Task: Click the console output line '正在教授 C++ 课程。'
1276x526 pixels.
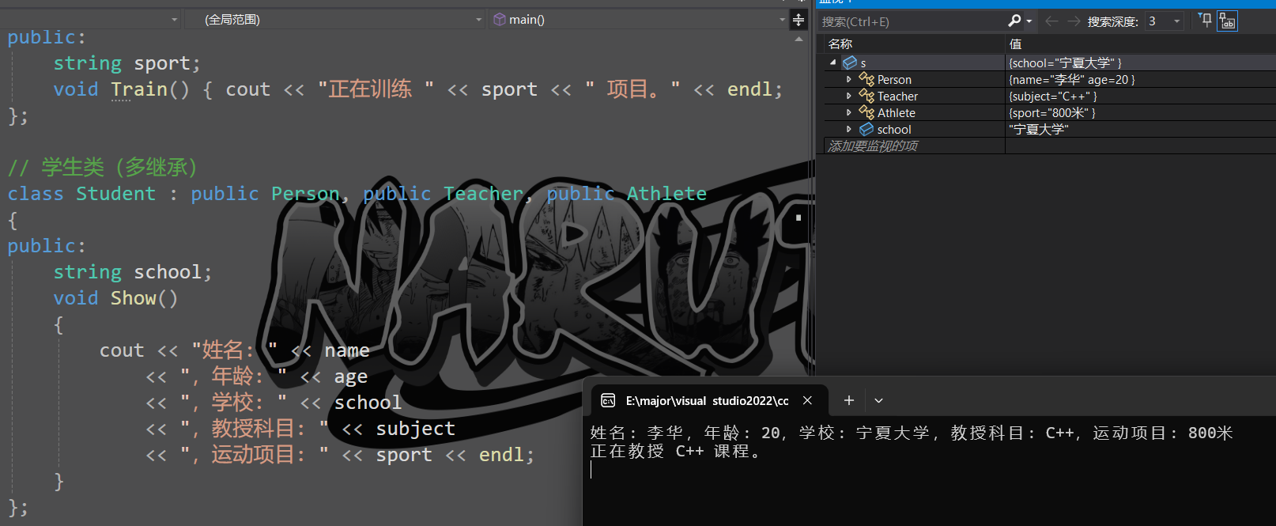Action: (x=676, y=452)
